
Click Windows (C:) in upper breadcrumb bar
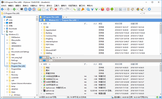(54, 20)
